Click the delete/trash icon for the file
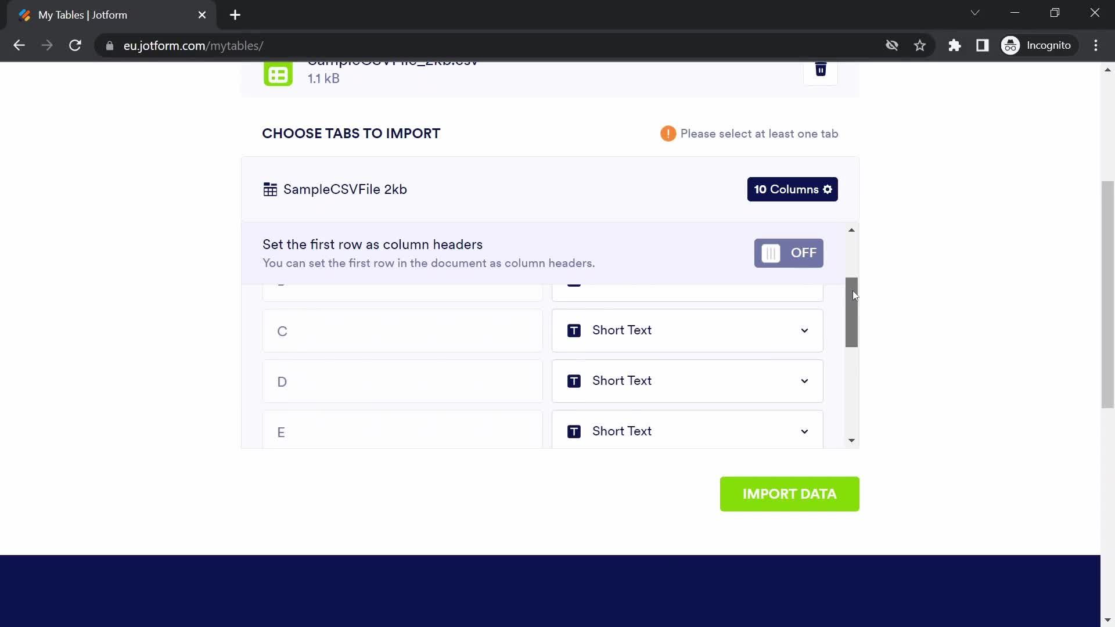 pyautogui.click(x=821, y=69)
